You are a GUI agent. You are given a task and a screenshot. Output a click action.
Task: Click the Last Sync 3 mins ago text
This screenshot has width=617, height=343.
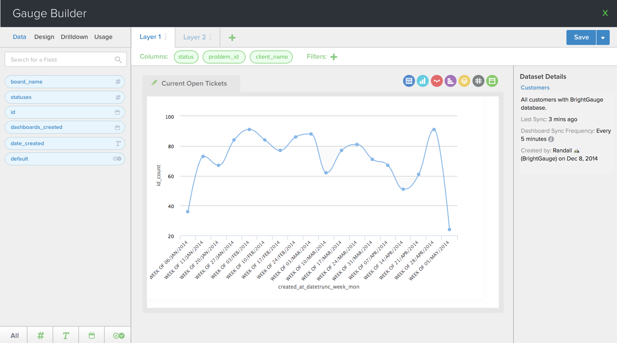(549, 119)
